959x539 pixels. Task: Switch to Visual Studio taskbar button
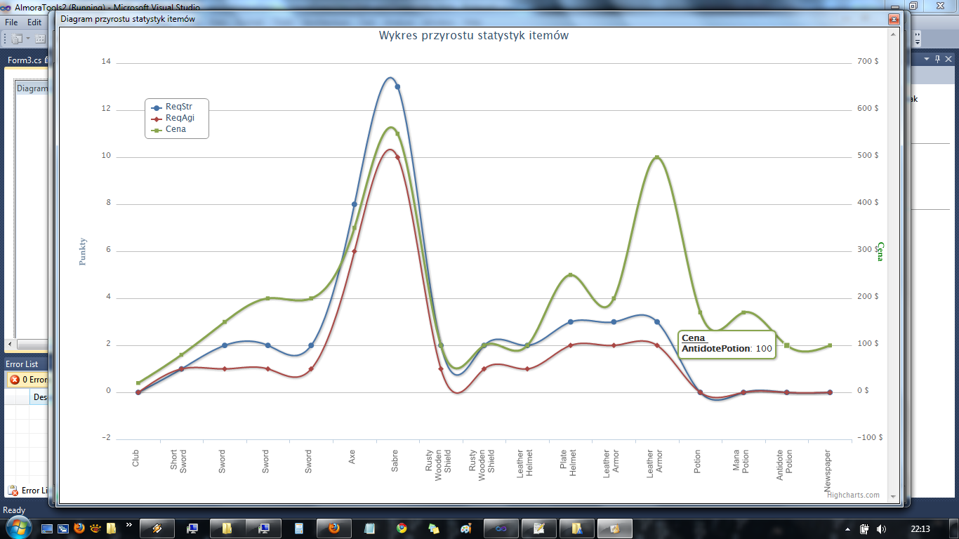pos(501,528)
